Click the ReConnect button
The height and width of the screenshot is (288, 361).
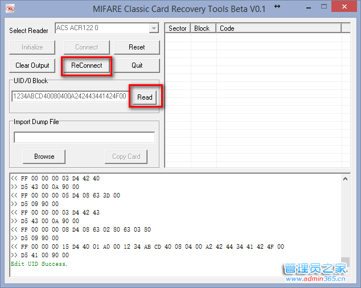click(x=87, y=65)
